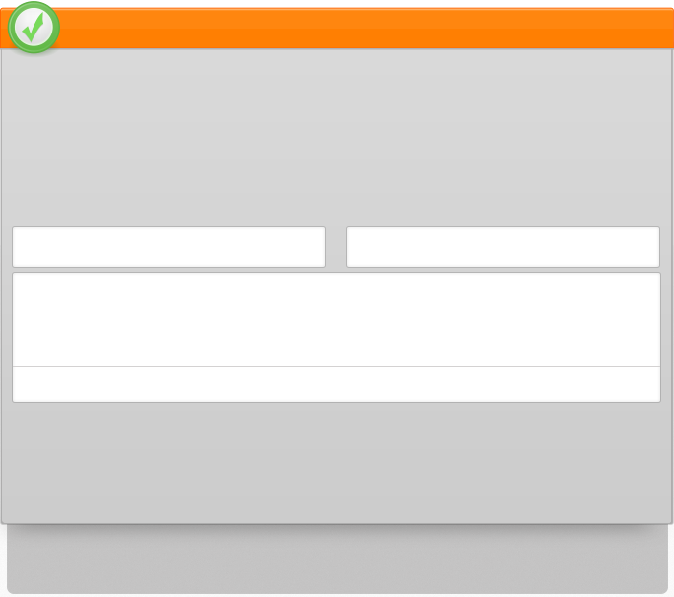Select the darker gray drawer at bottom
The height and width of the screenshot is (597, 674).
pos(337,560)
